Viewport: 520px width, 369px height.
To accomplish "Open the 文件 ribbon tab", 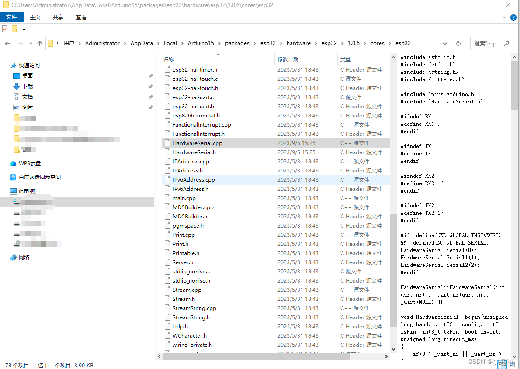I will point(12,17).
